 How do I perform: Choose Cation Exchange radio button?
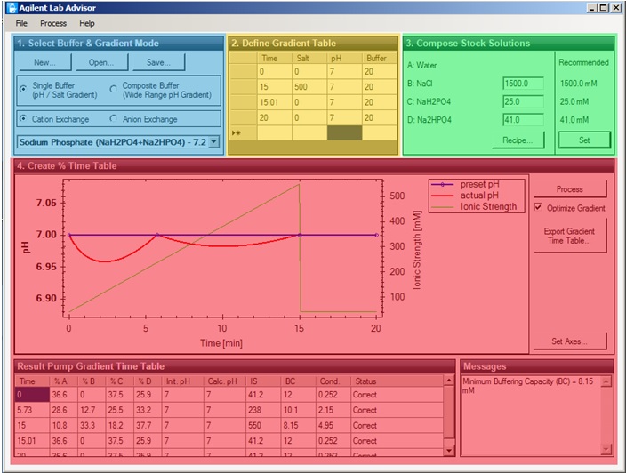(23, 118)
